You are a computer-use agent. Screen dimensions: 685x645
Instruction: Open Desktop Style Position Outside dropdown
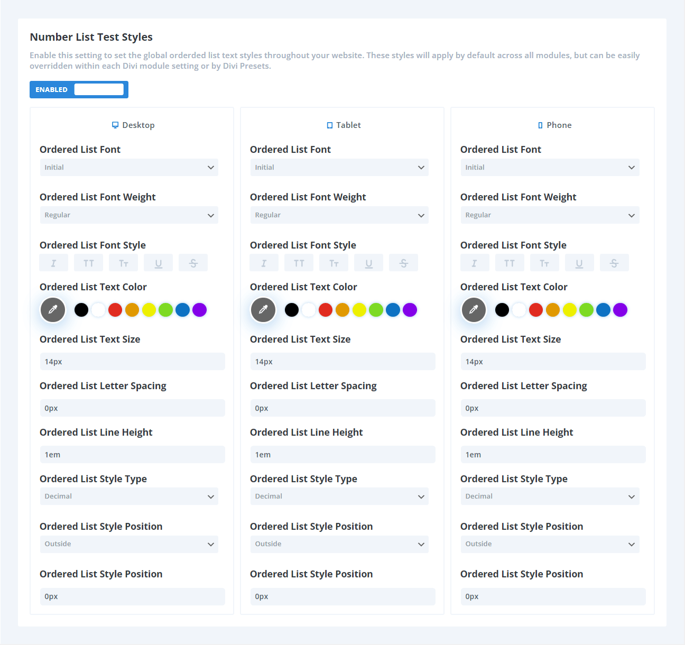(129, 544)
